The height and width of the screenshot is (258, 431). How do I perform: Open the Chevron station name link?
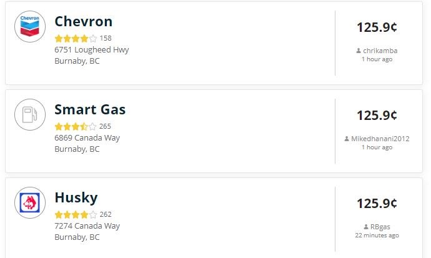(x=84, y=21)
